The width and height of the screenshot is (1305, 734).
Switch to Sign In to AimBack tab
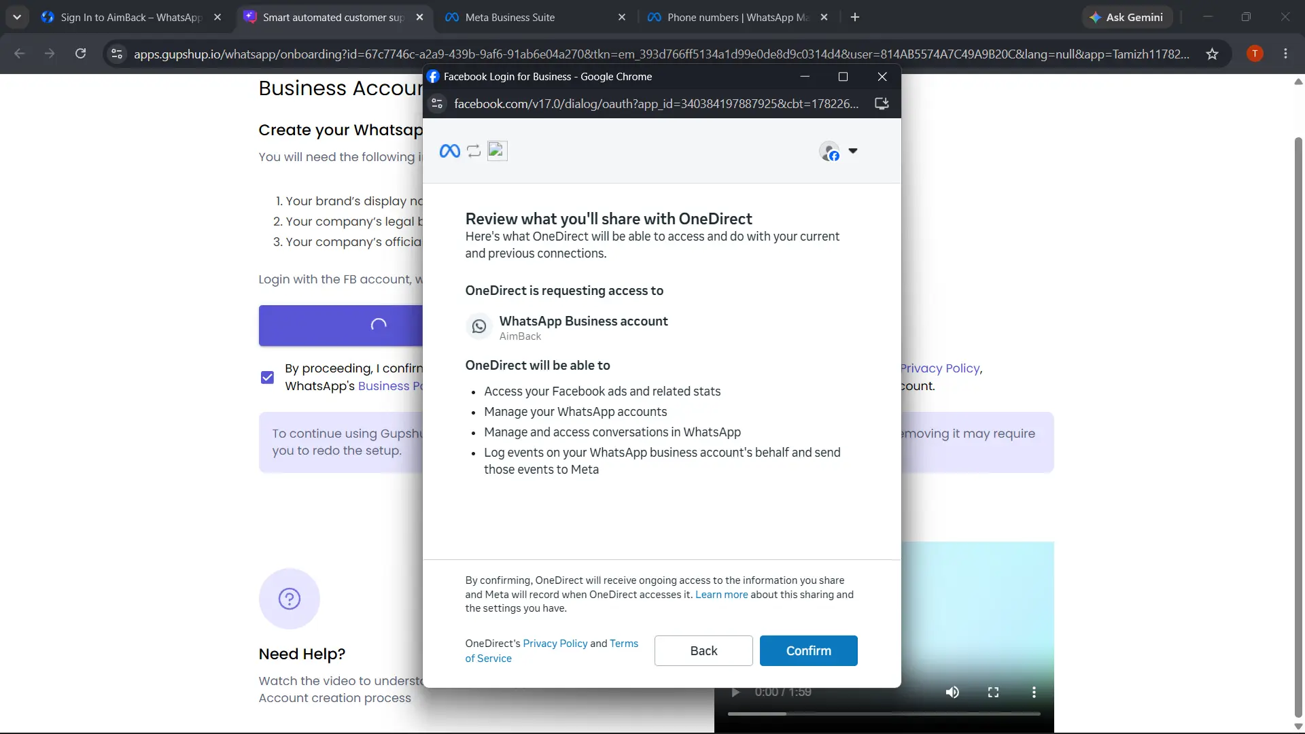[130, 17]
